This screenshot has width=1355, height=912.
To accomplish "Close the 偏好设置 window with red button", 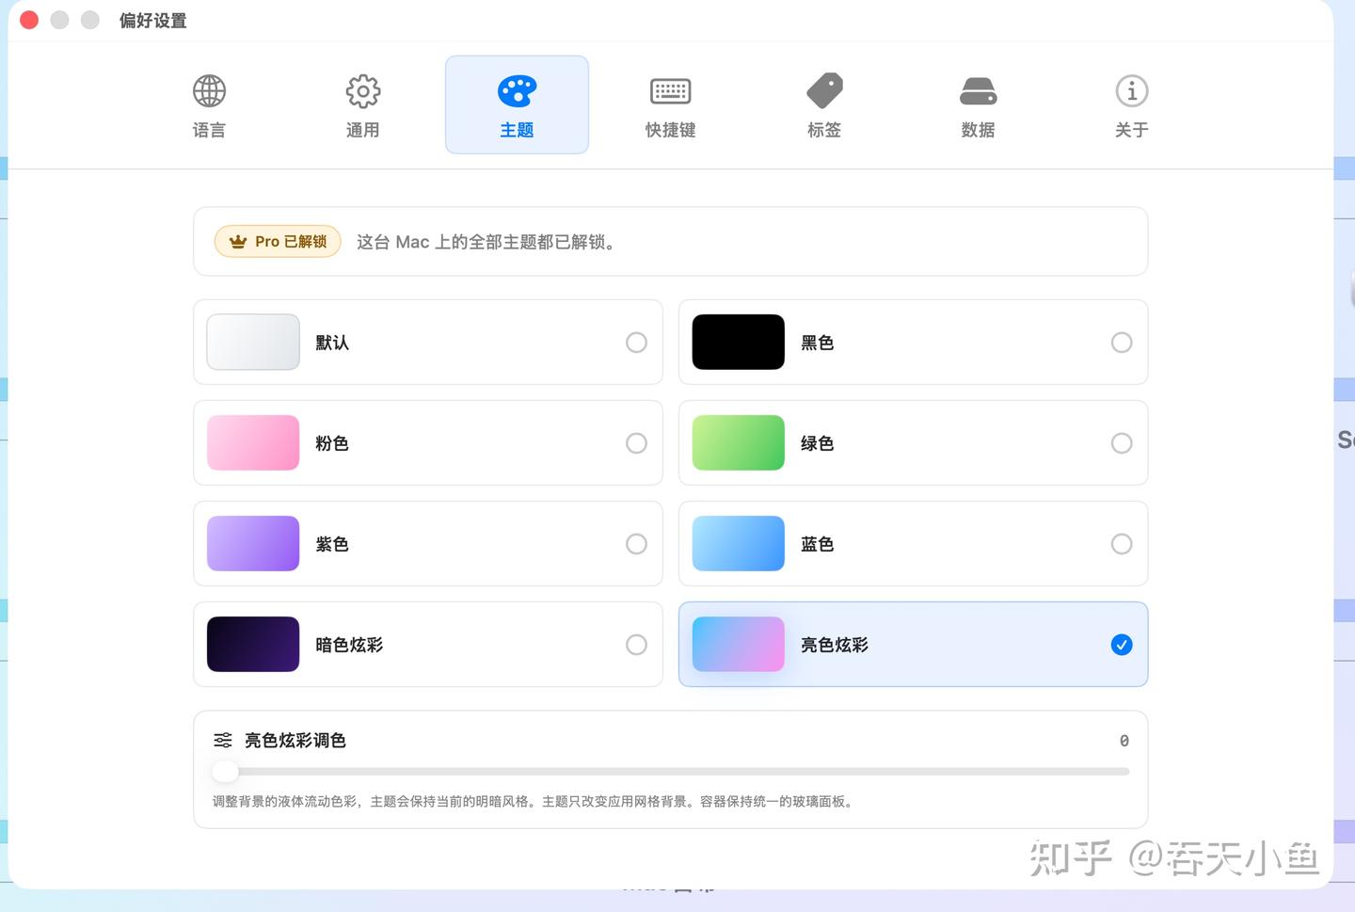I will coord(29,20).
